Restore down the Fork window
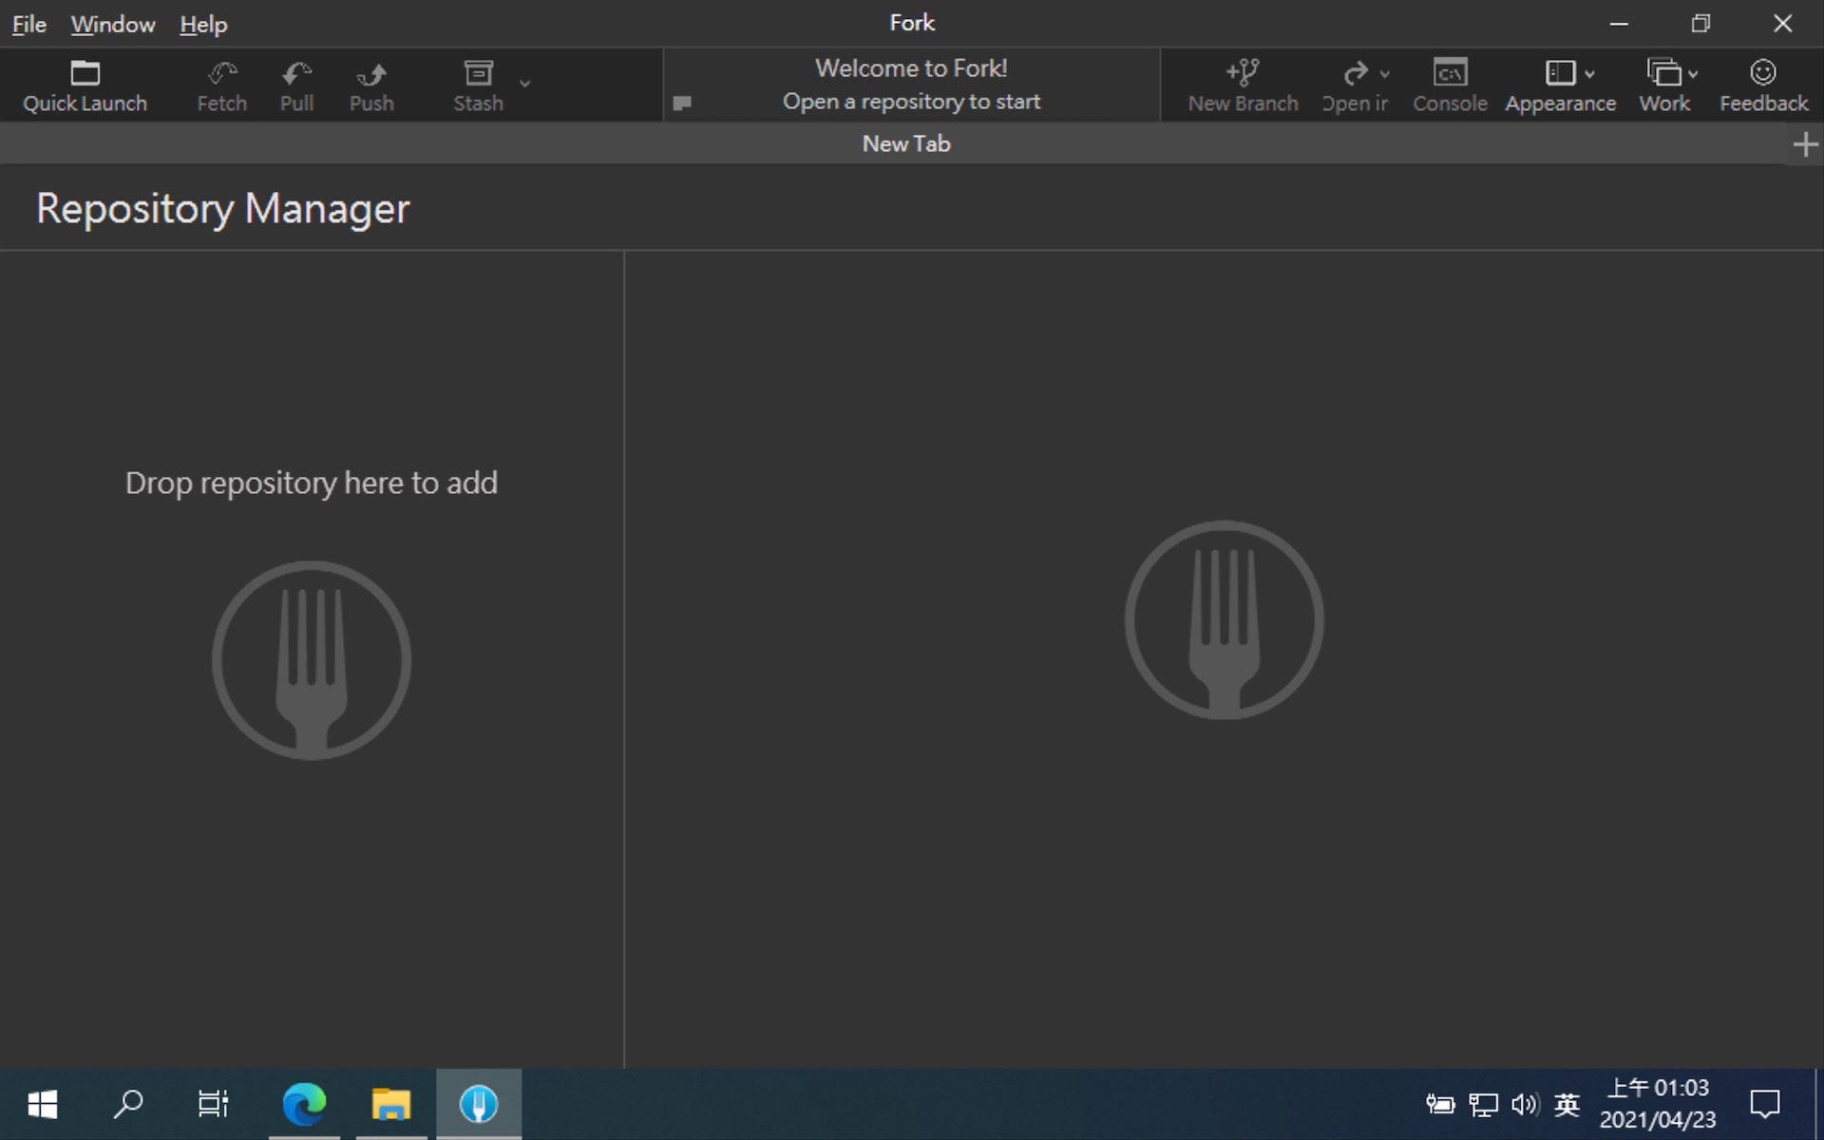The width and height of the screenshot is (1824, 1140). tap(1700, 24)
